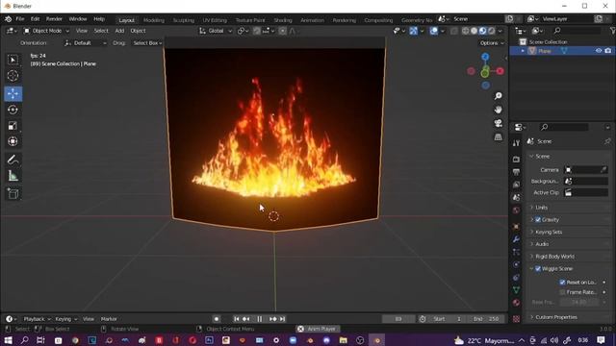616x346 pixels.
Task: Open the View Layer properties tab icon
Action: click(516, 185)
